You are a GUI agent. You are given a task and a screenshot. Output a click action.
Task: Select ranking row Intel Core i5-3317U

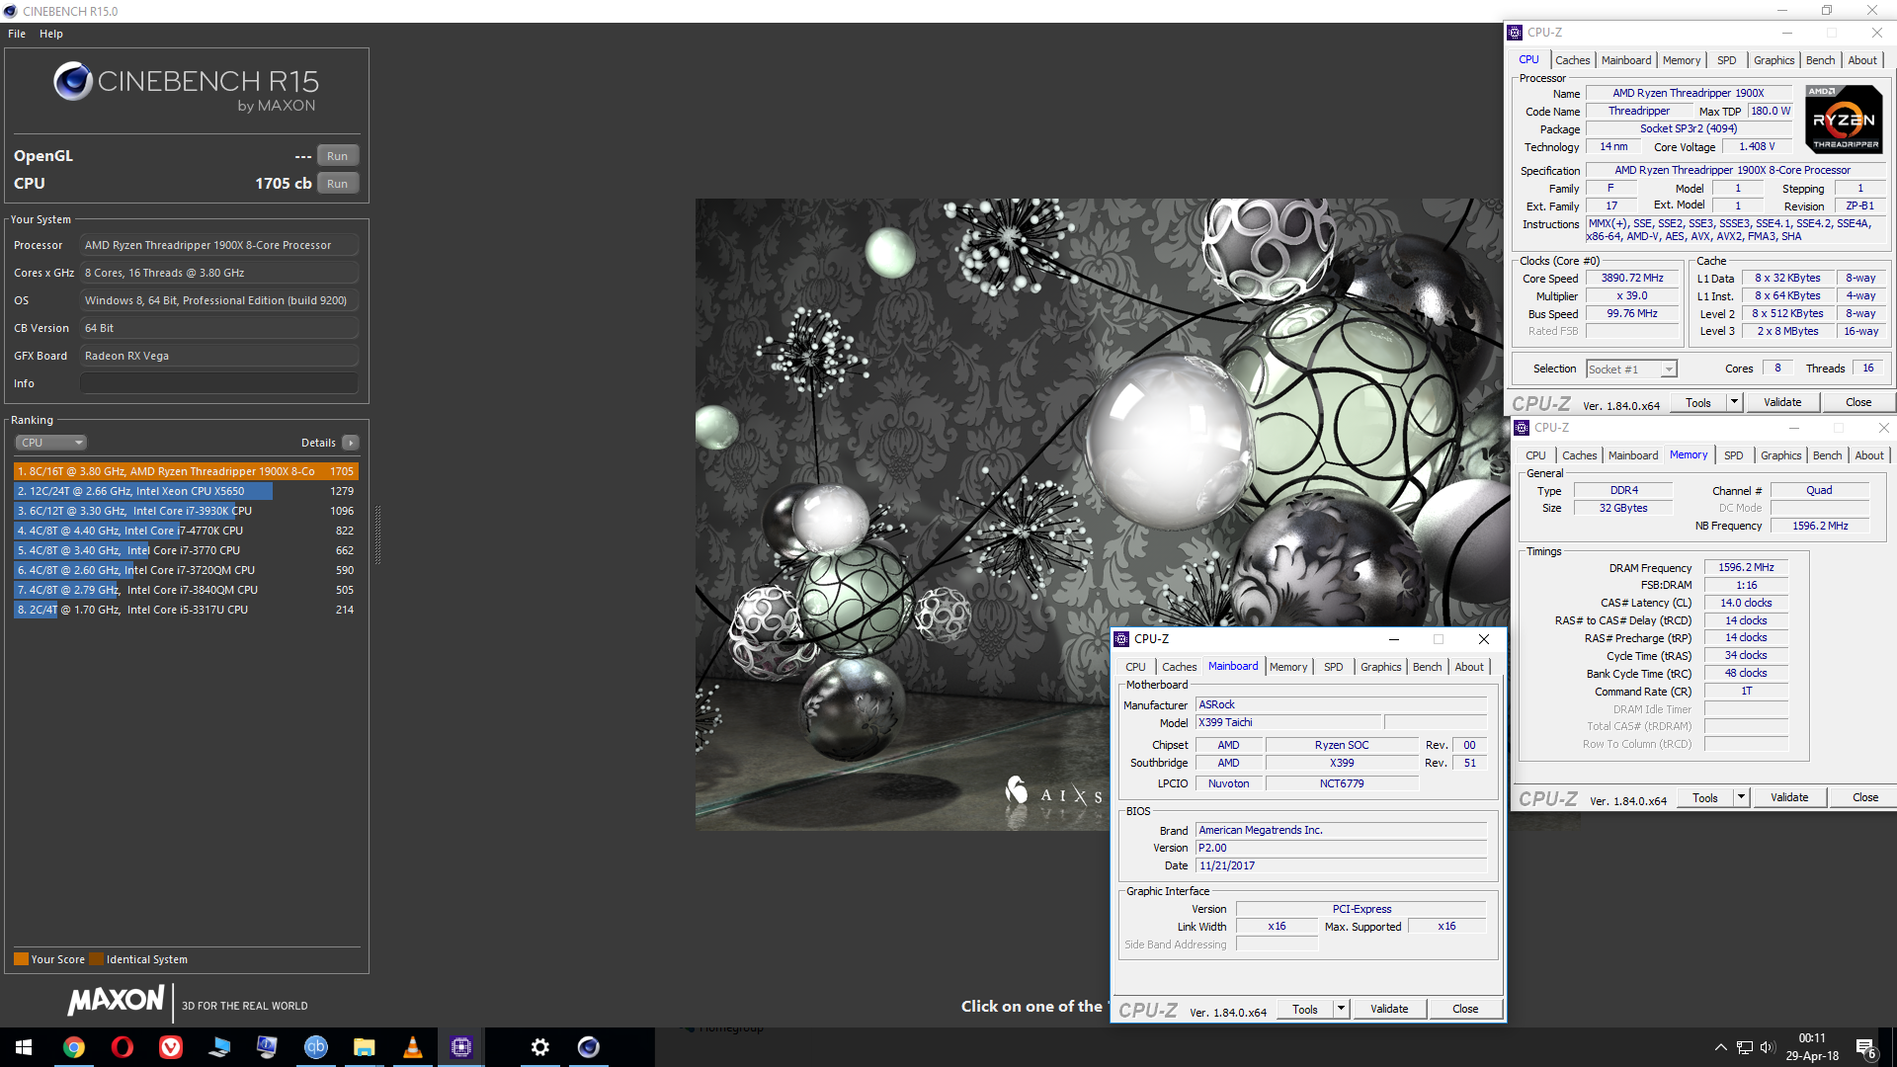pyautogui.click(x=186, y=610)
